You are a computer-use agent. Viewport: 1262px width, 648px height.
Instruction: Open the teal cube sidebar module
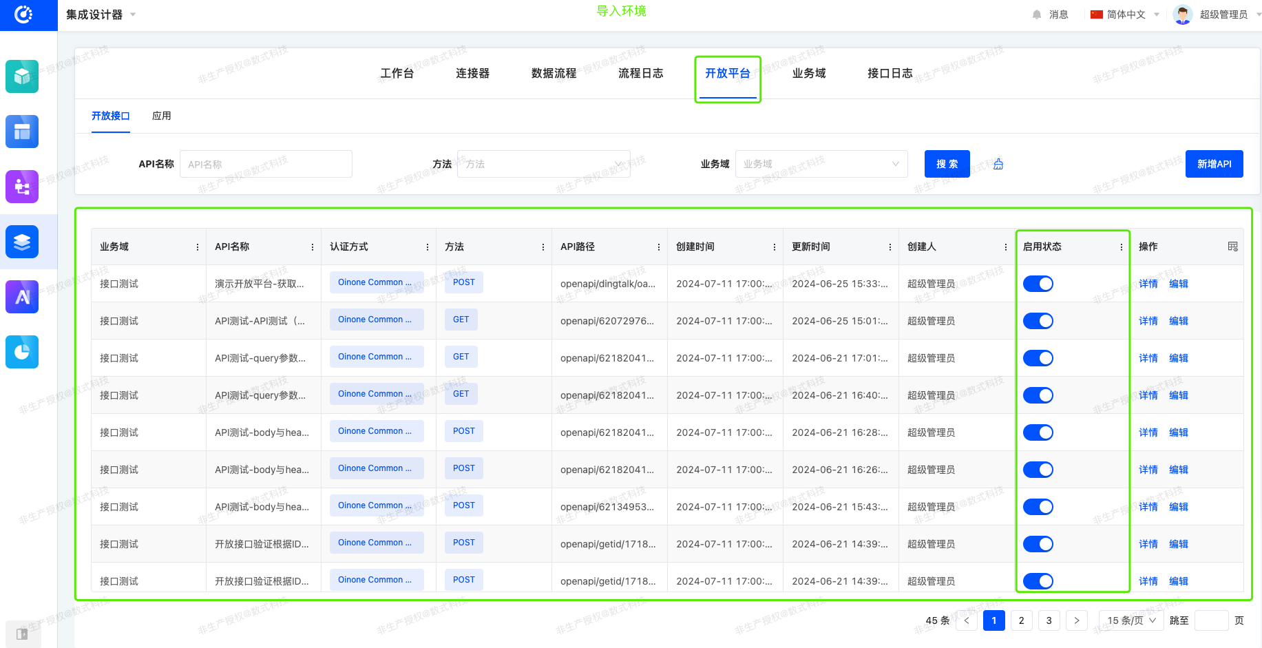coord(22,76)
